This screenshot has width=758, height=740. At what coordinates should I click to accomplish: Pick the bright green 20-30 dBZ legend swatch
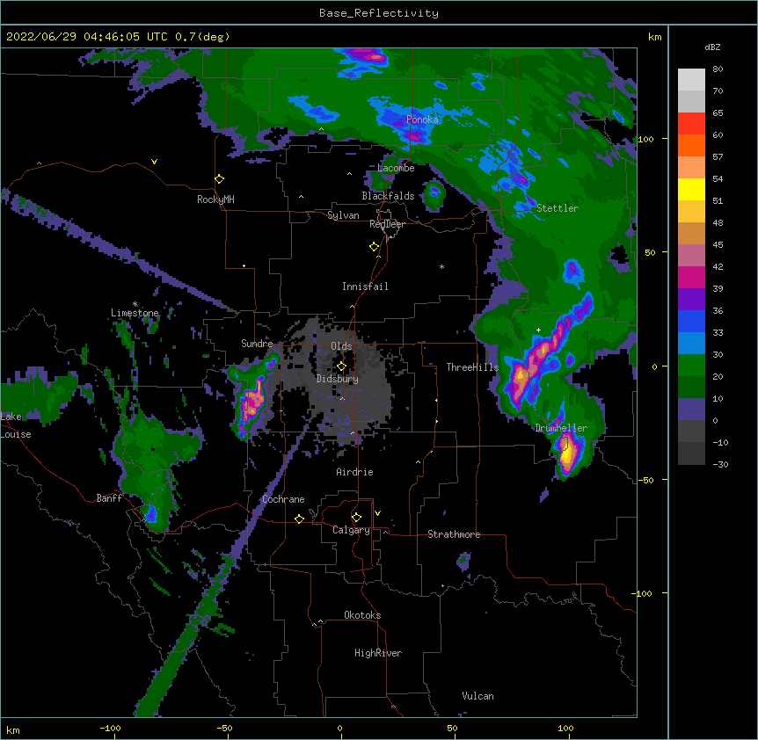coord(691,366)
